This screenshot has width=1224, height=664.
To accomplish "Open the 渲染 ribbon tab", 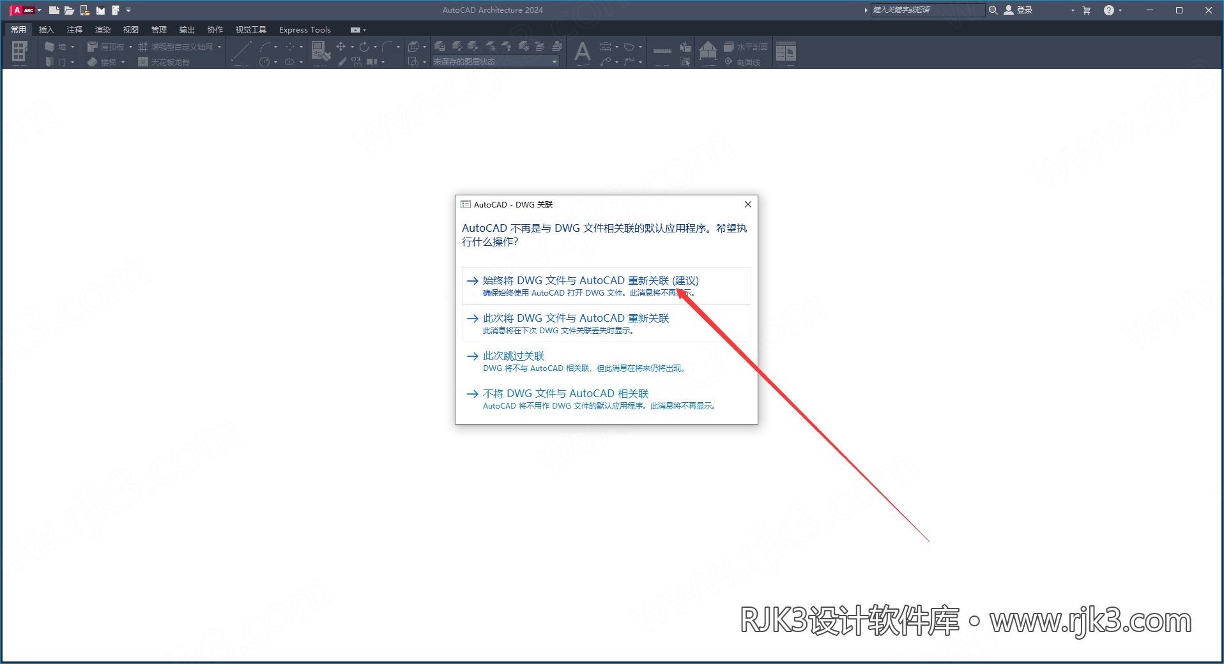I will pyautogui.click(x=103, y=29).
